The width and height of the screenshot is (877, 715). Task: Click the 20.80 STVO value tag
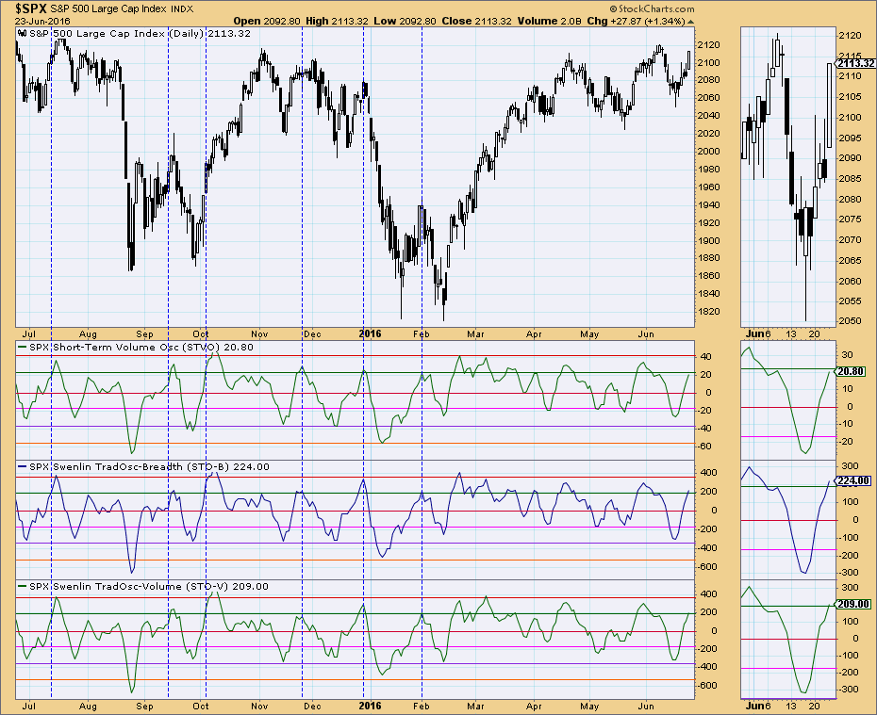tap(851, 371)
